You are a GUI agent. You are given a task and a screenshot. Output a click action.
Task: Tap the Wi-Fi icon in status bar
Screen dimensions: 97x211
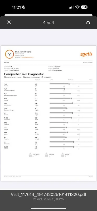(77, 7)
